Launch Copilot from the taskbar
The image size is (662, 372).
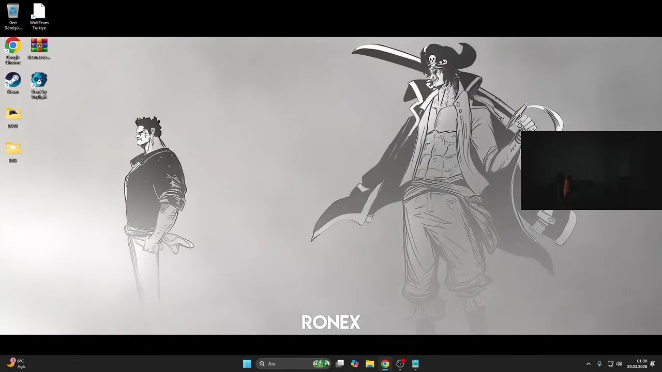coord(355,364)
